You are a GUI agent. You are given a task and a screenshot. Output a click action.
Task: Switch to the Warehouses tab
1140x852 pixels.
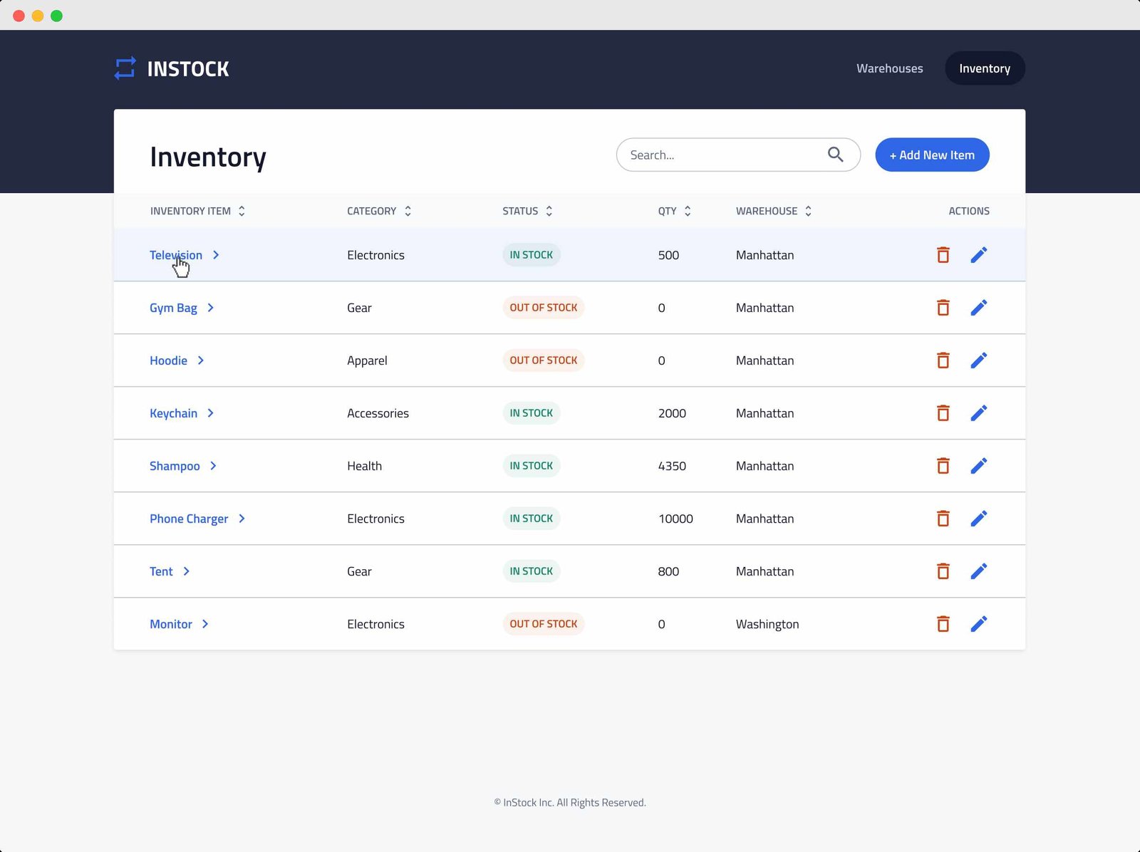(889, 68)
